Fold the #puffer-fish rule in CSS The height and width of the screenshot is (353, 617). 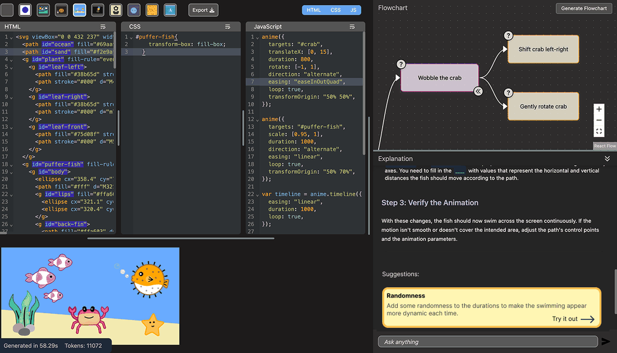click(x=131, y=37)
